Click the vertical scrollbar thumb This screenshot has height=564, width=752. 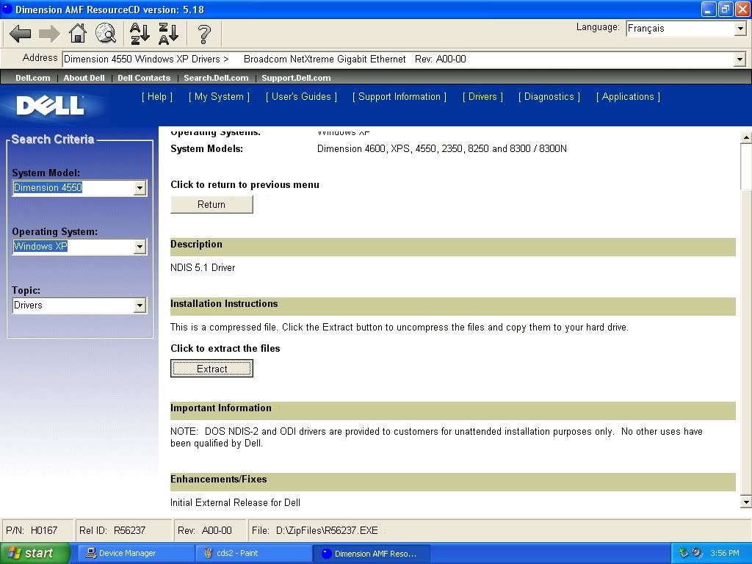[746, 166]
